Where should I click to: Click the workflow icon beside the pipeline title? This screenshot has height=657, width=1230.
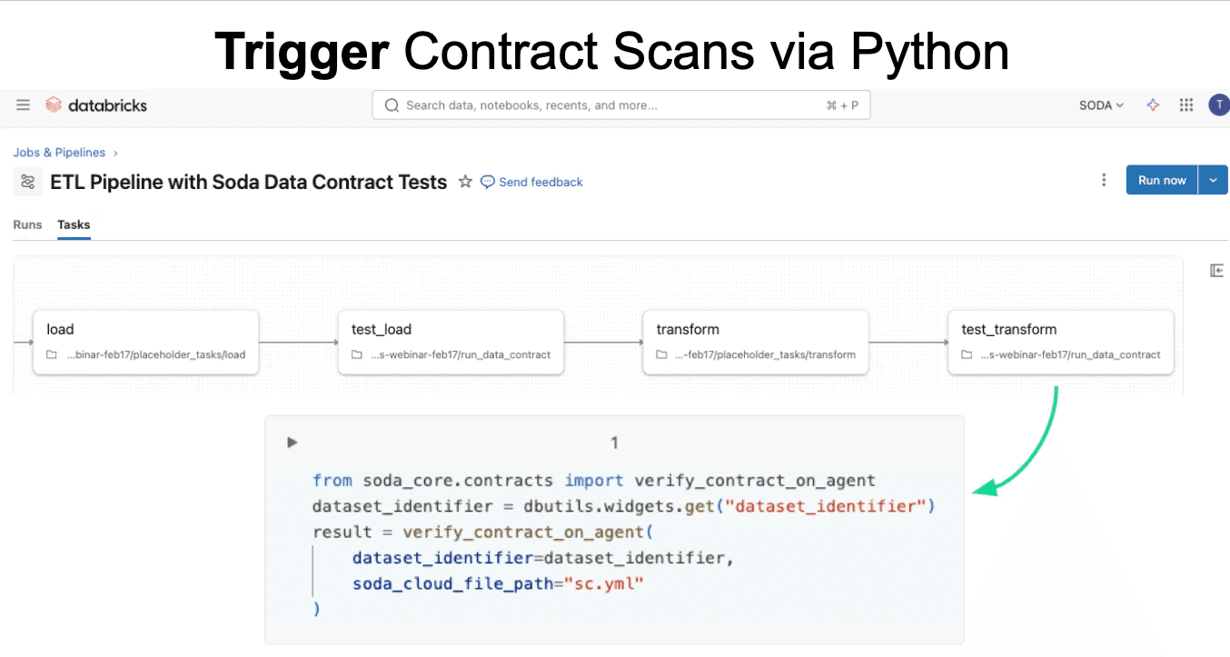(27, 182)
